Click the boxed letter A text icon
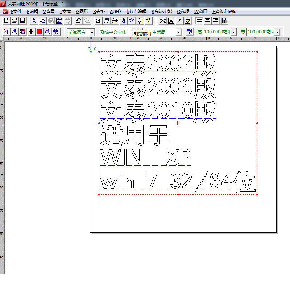 171,21
